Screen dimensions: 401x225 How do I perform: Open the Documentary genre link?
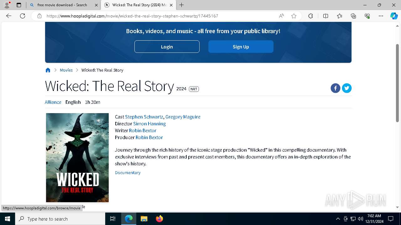pyautogui.click(x=128, y=172)
